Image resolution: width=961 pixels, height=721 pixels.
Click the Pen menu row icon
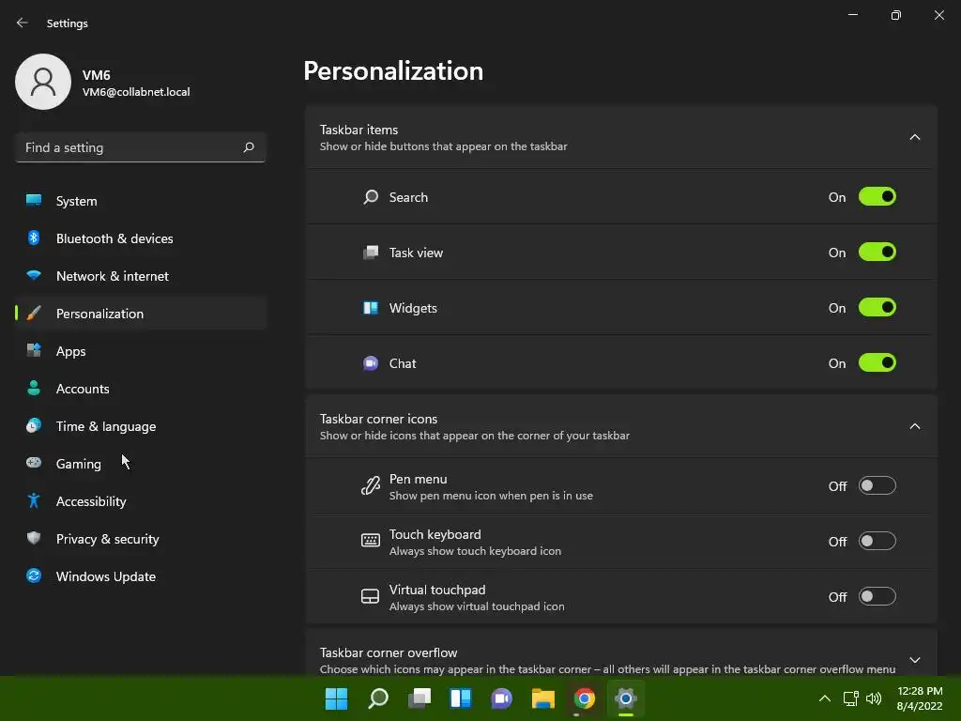(x=370, y=486)
